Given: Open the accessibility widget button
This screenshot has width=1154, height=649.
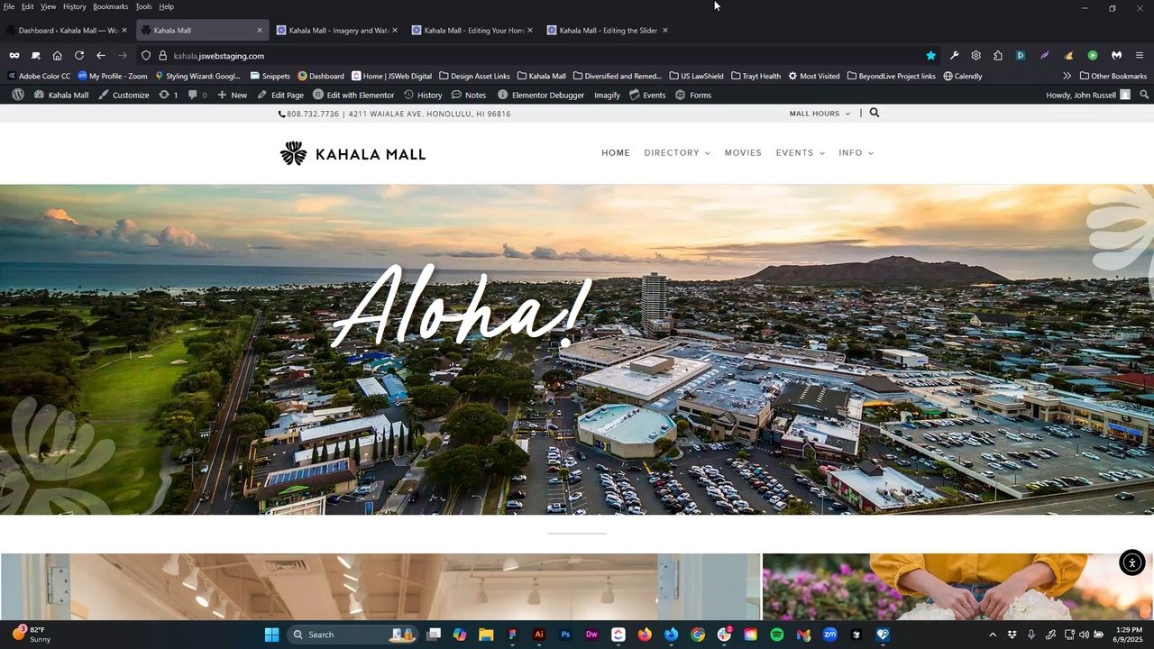Looking at the screenshot, I should (1132, 562).
